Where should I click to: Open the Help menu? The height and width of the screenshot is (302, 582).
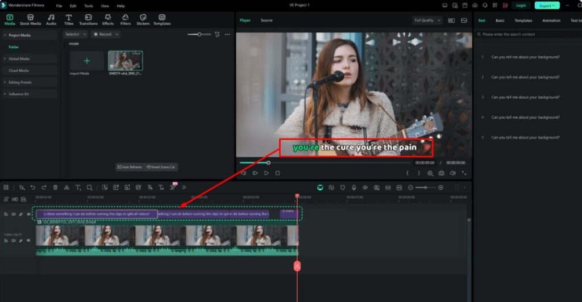pos(120,6)
